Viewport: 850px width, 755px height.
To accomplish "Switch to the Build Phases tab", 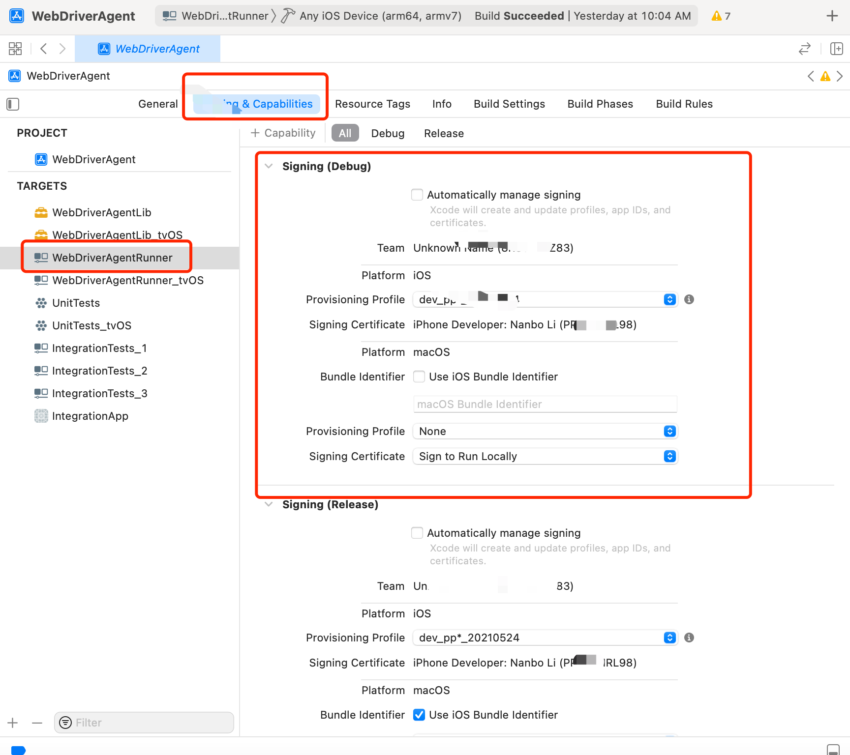I will [x=600, y=104].
